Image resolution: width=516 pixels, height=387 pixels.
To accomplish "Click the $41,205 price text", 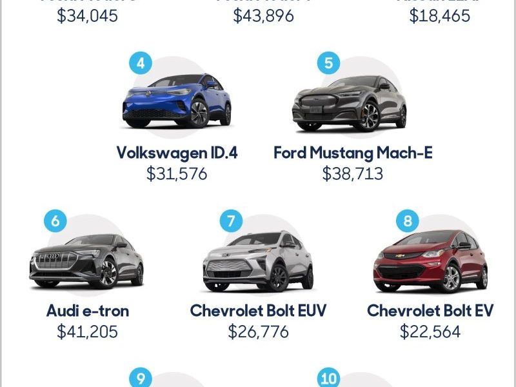I will coord(87,332).
